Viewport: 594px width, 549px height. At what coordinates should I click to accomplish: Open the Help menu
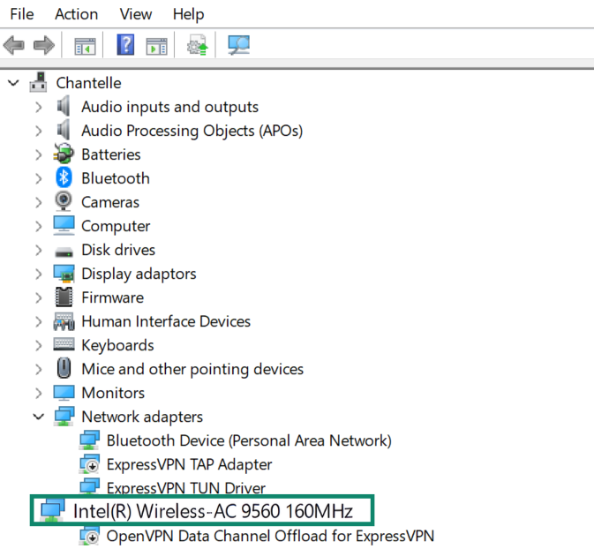click(189, 14)
